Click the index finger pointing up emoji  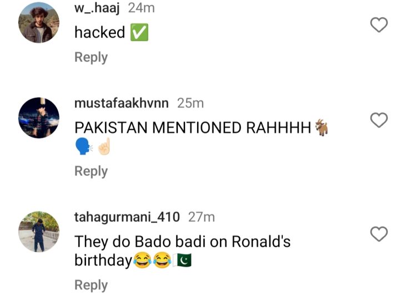(104, 146)
